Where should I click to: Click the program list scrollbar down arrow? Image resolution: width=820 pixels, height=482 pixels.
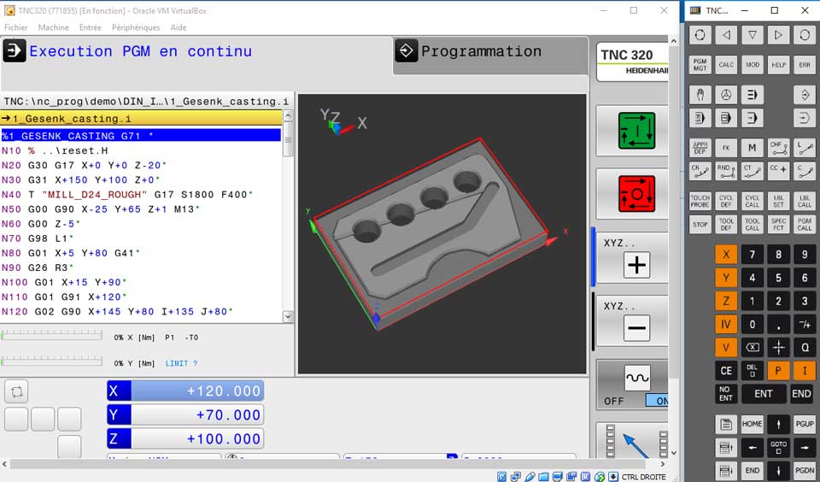288,316
